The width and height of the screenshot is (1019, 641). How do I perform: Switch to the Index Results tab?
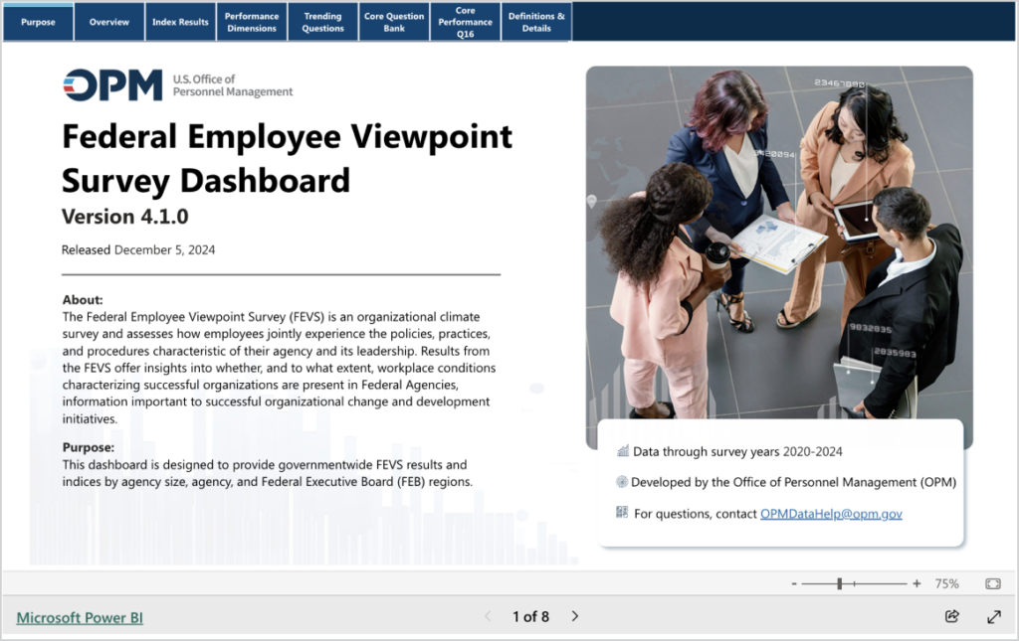click(x=180, y=22)
